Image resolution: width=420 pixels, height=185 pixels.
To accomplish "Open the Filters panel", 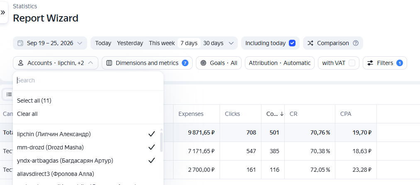I will 385,63.
